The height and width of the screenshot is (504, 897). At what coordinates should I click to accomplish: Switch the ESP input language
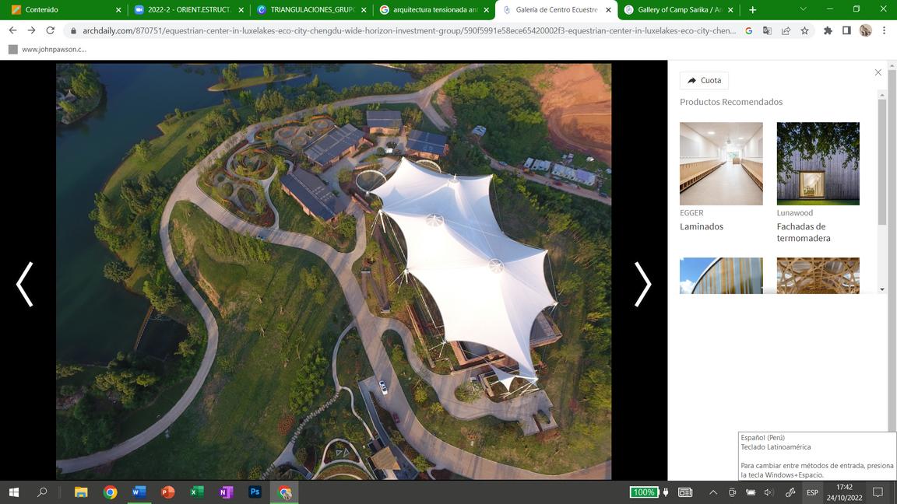(x=812, y=492)
